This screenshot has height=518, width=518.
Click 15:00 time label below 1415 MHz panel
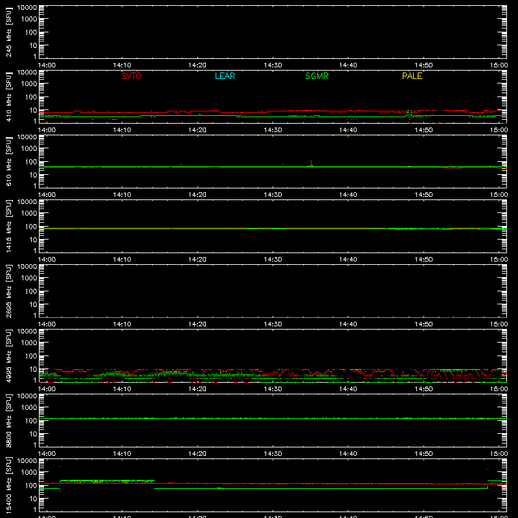(499, 260)
